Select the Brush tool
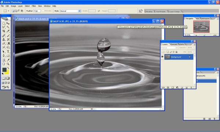 coord(8,36)
